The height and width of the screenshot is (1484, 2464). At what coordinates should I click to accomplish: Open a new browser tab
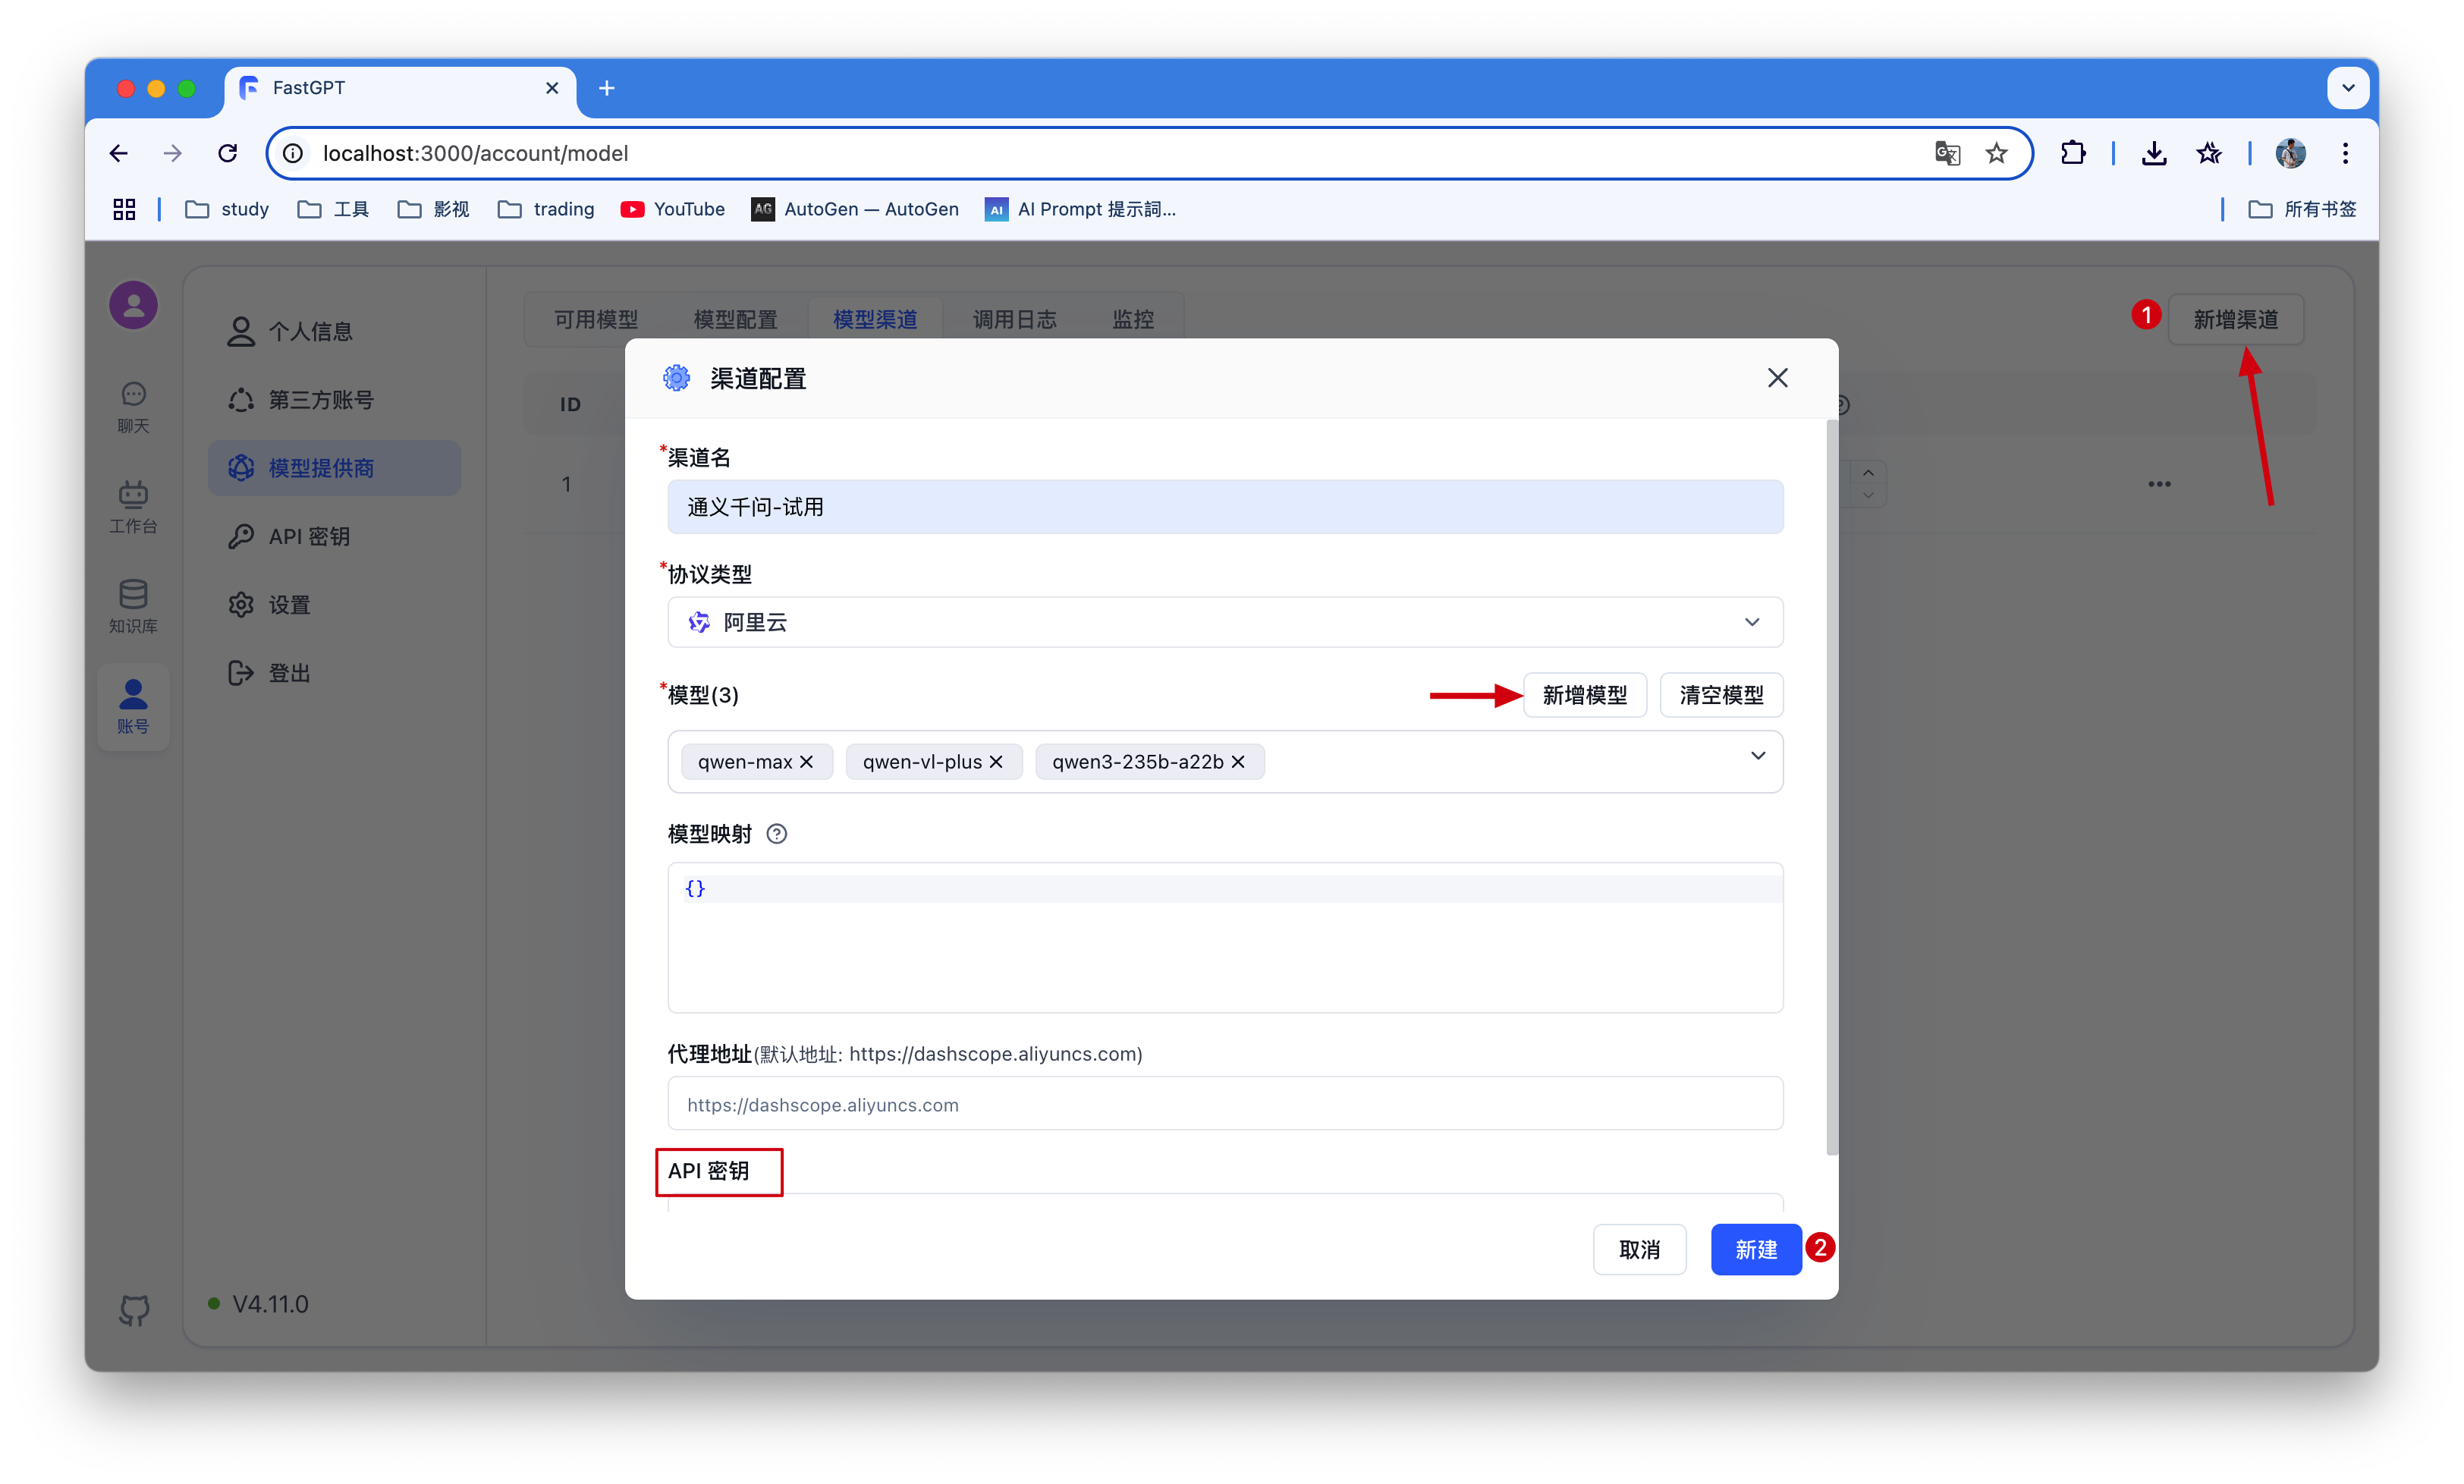pyautogui.click(x=607, y=88)
